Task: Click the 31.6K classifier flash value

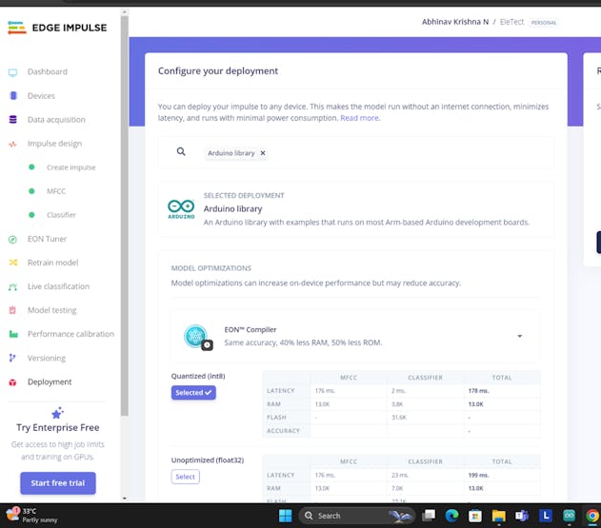Action: (x=399, y=418)
